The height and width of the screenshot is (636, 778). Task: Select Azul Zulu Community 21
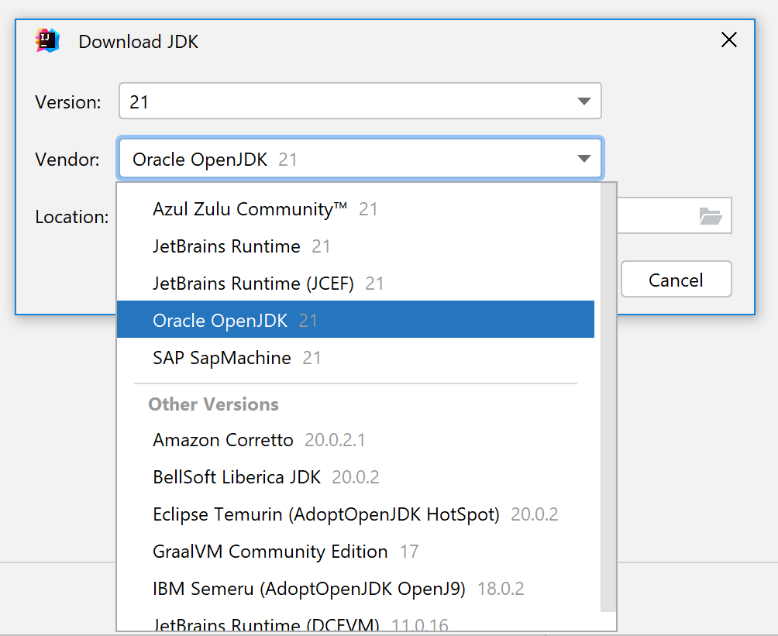[x=355, y=209]
